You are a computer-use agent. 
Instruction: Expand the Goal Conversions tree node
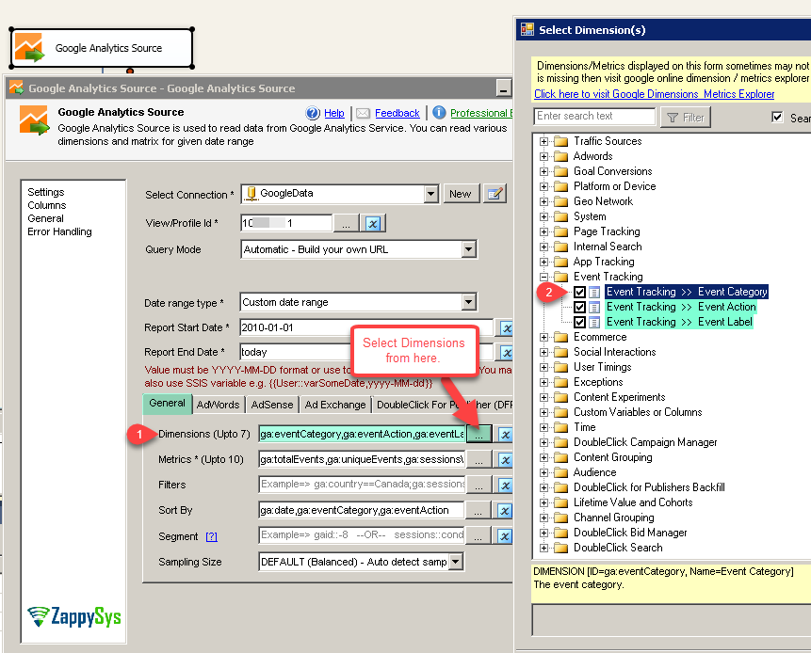543,171
